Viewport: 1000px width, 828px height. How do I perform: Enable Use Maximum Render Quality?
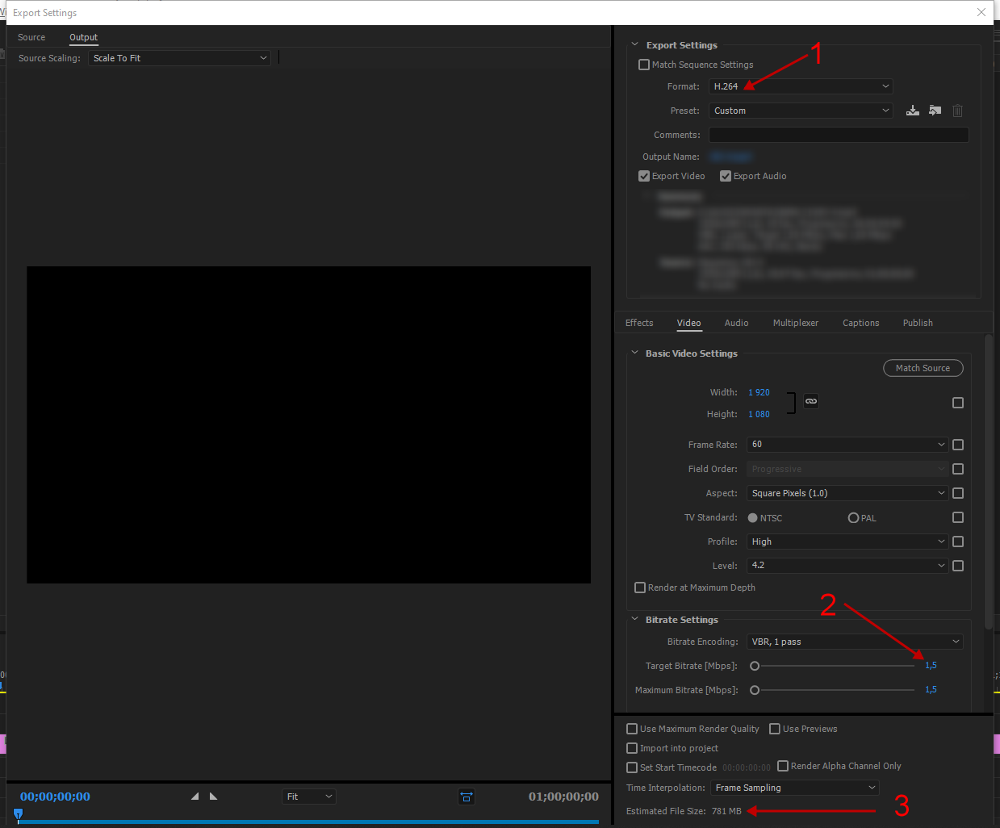[632, 729]
